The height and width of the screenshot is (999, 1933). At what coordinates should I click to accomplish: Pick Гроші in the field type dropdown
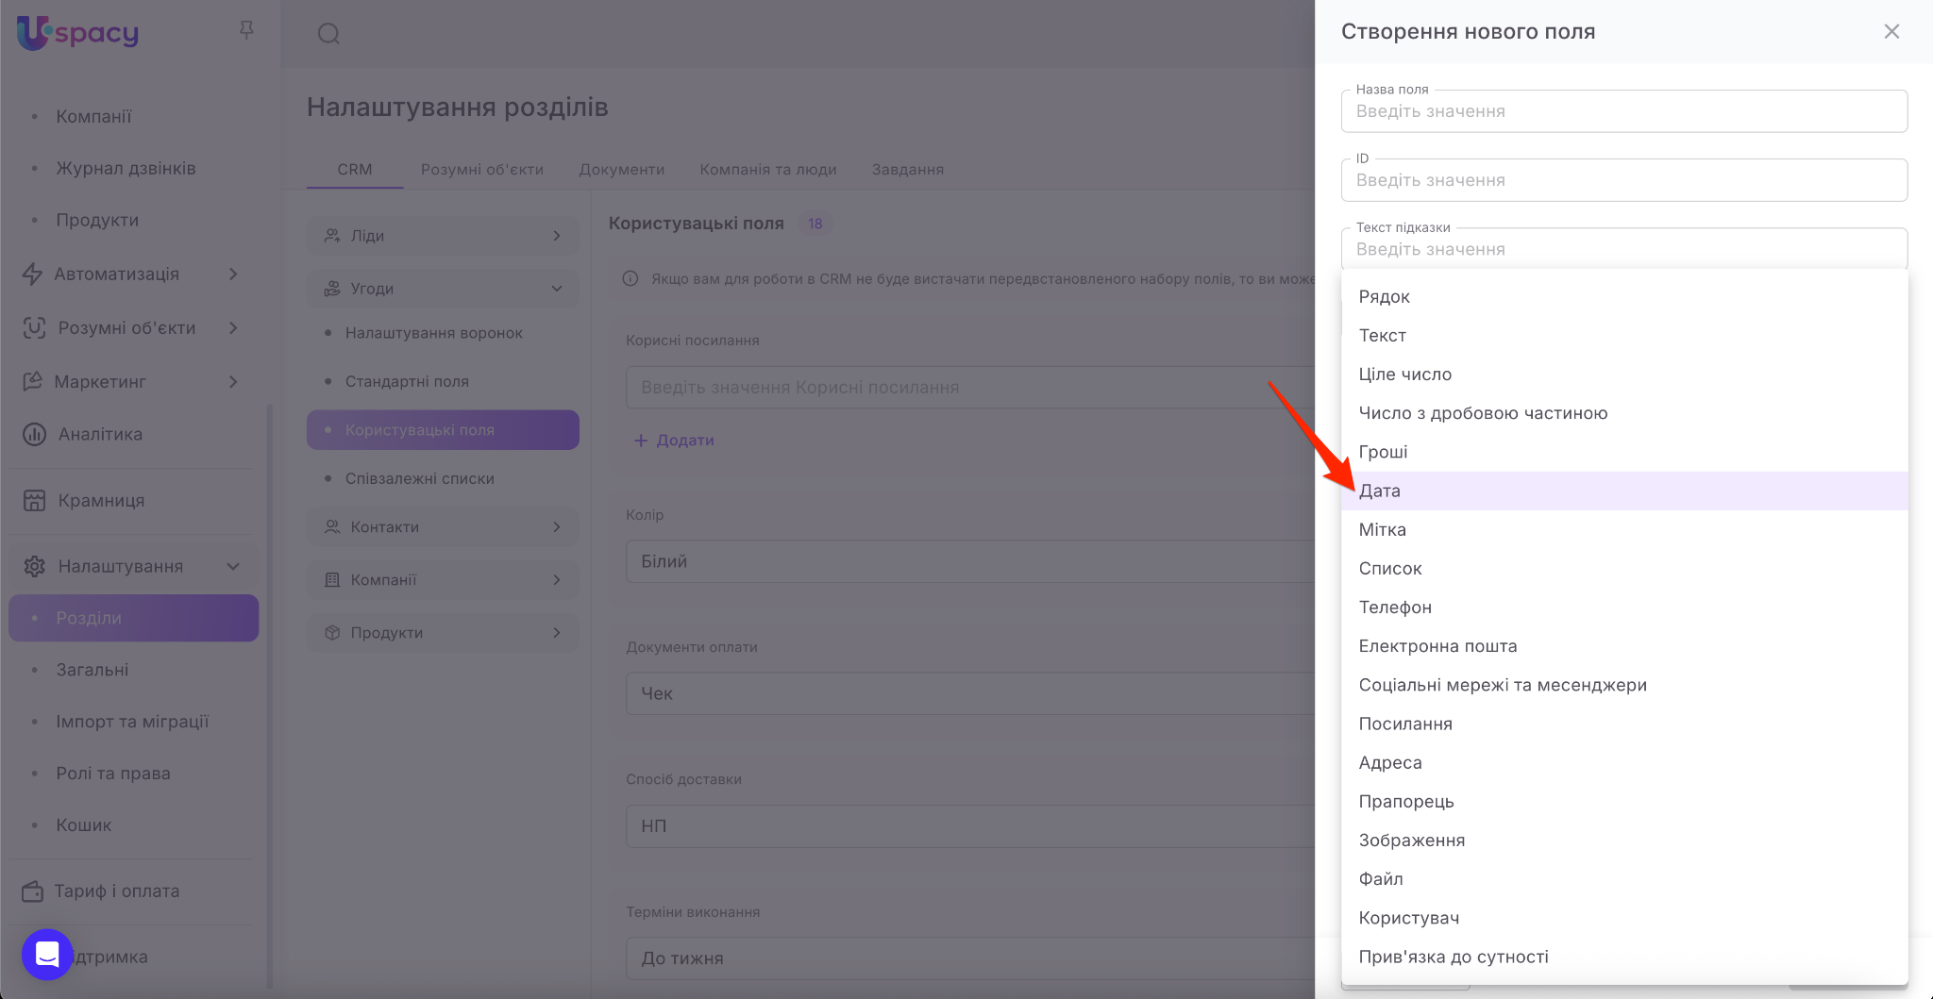tap(1383, 453)
